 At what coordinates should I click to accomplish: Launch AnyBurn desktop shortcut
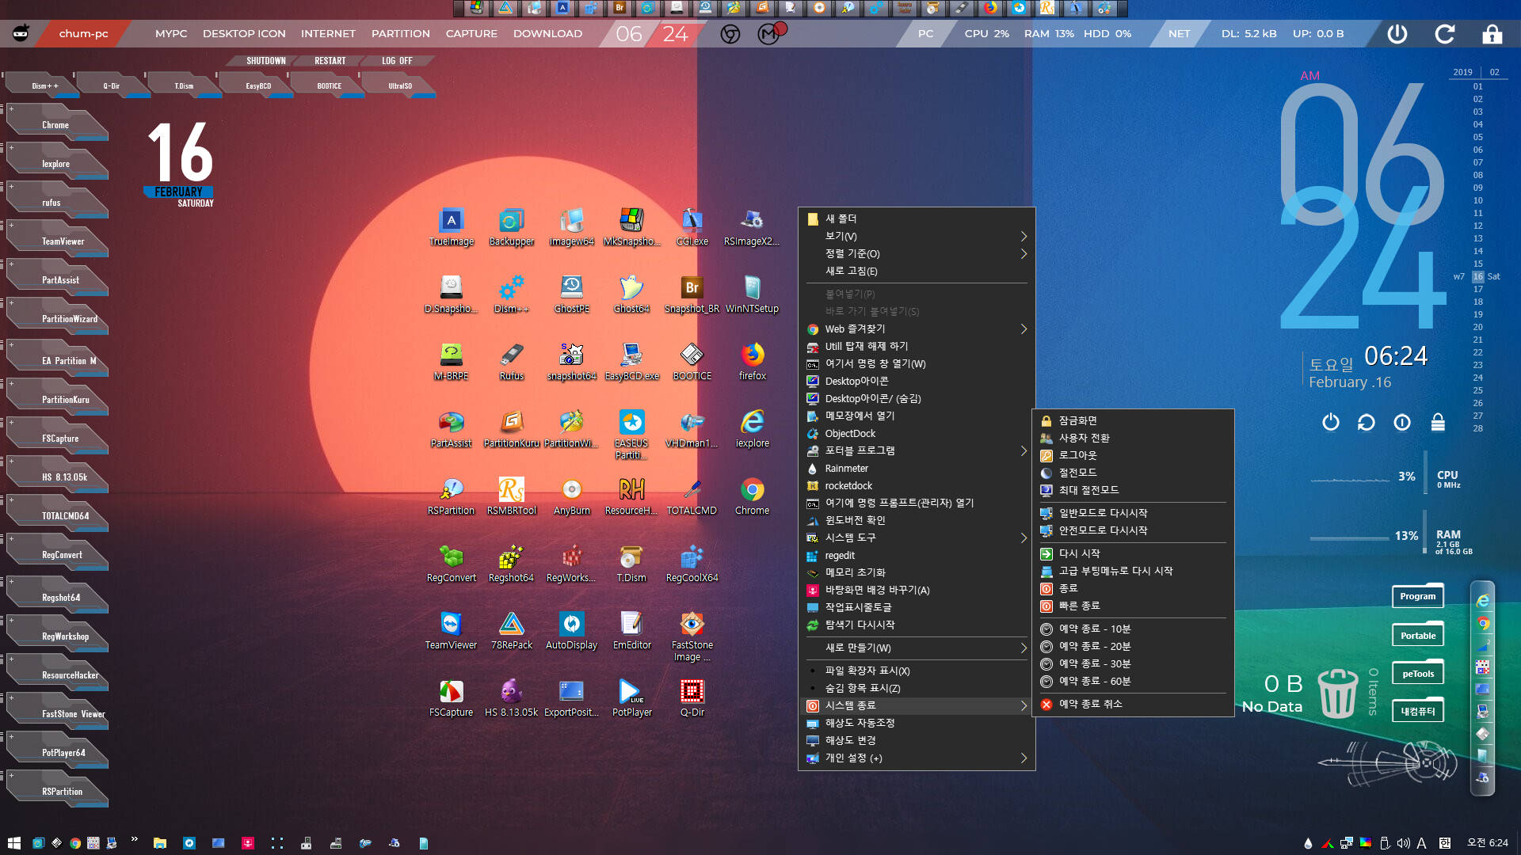click(571, 496)
